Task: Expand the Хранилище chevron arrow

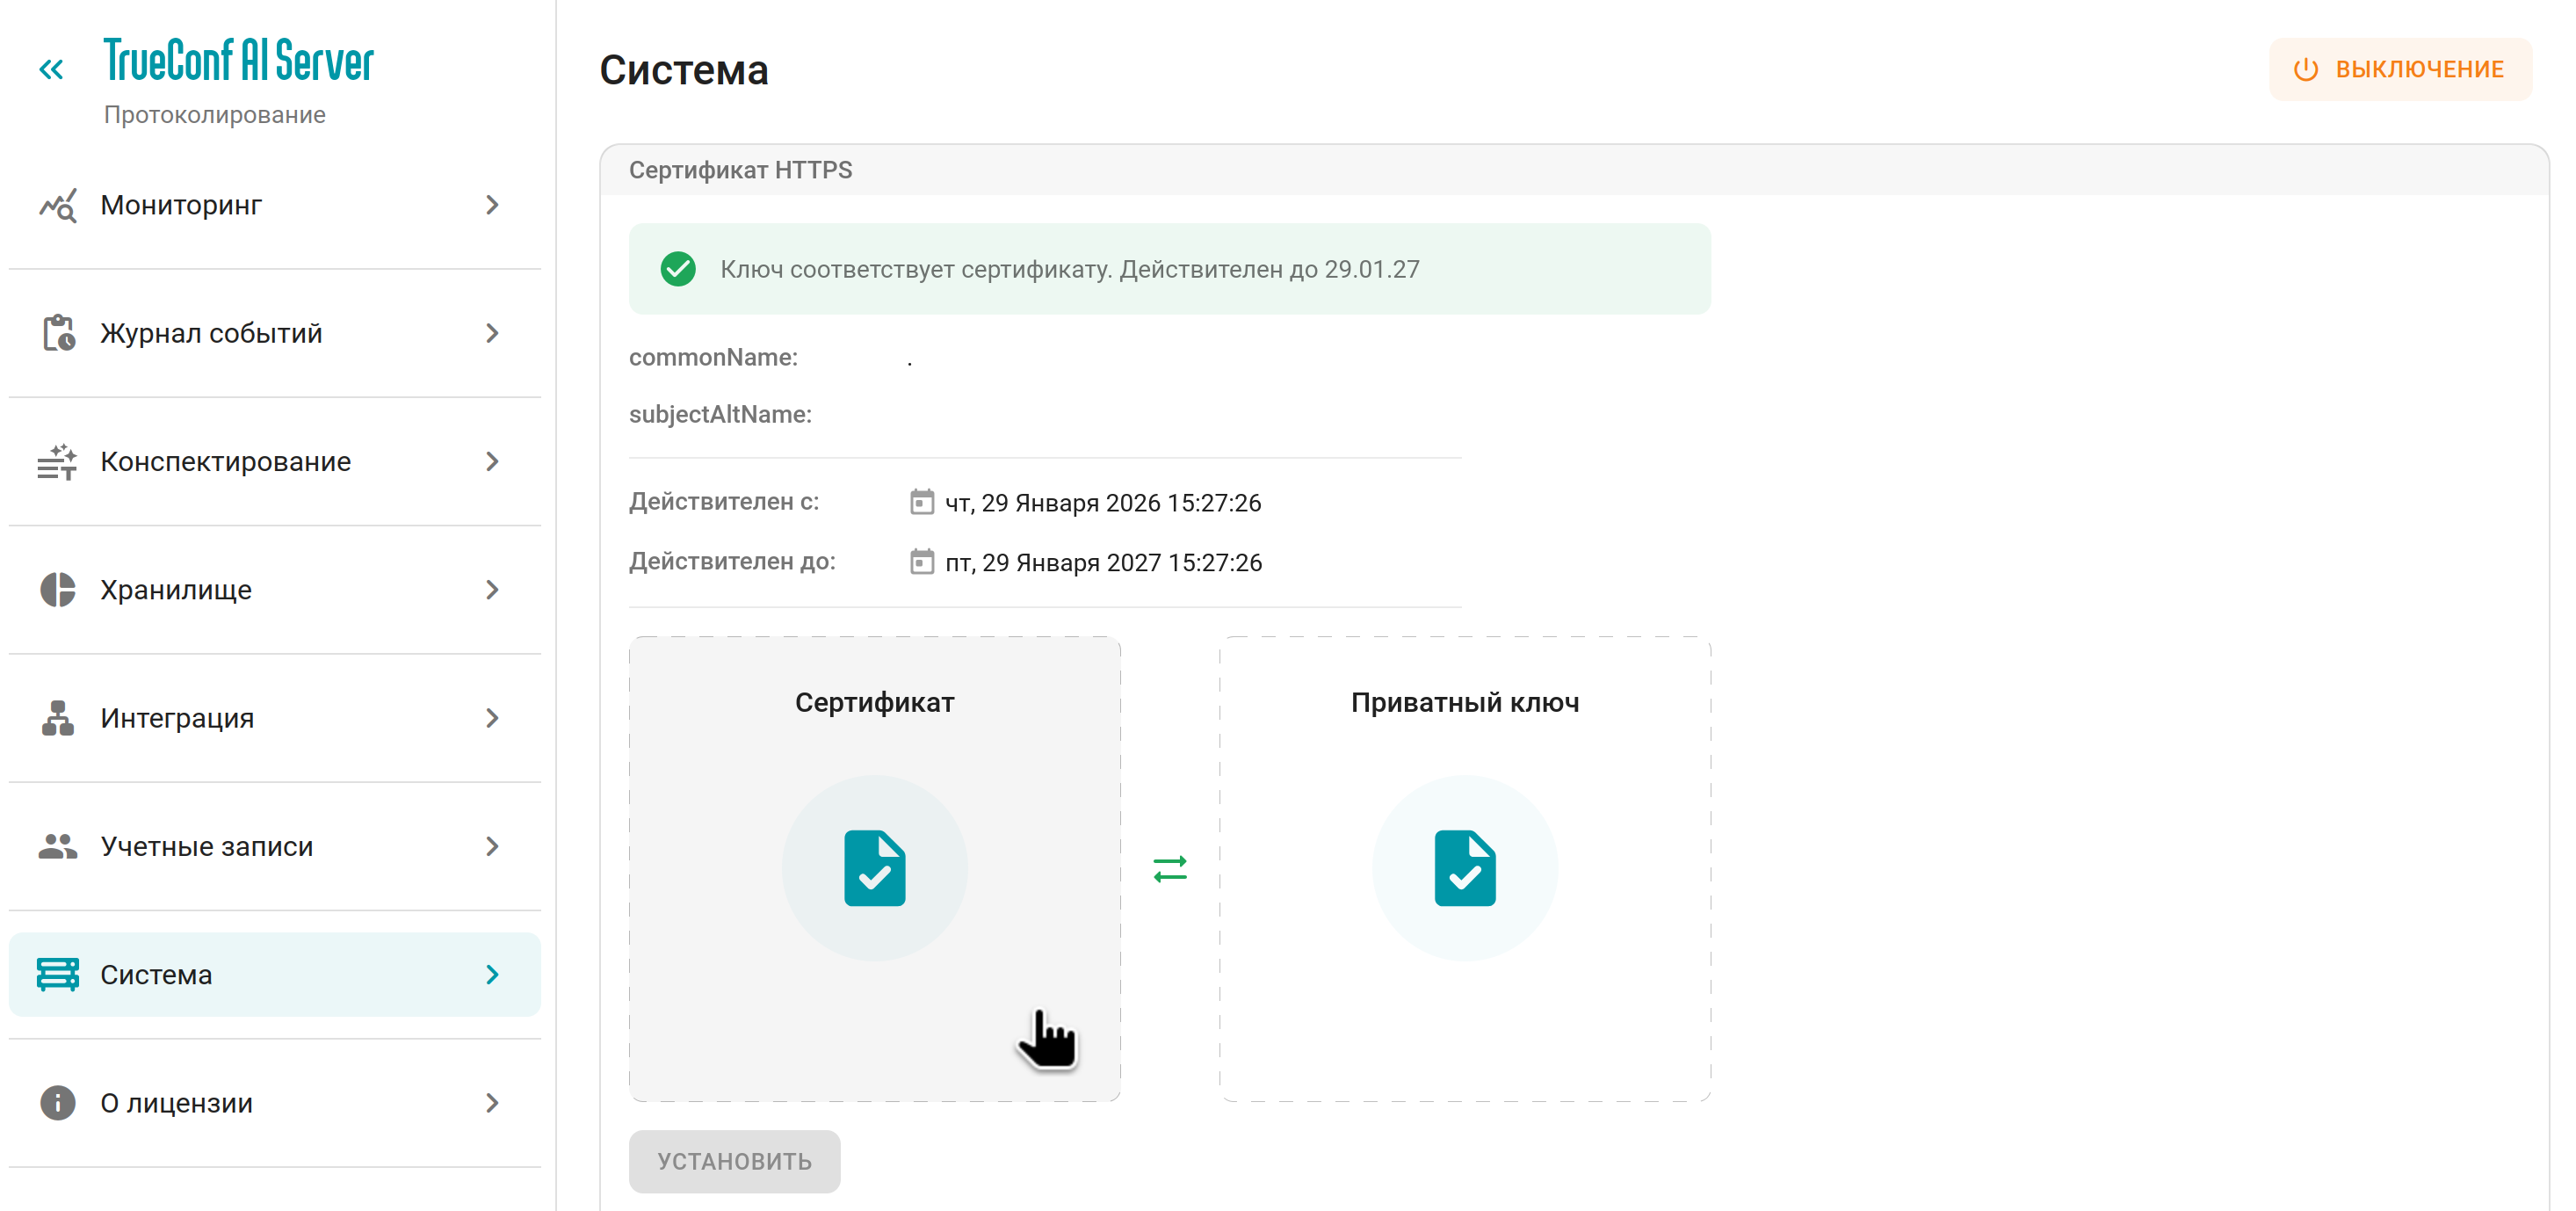Action: pyautogui.click(x=492, y=590)
